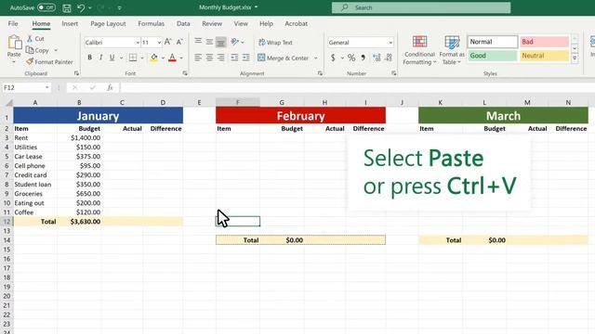This screenshot has width=595, height=334.
Task: Click inside the Name Box F12
Action: point(22,87)
